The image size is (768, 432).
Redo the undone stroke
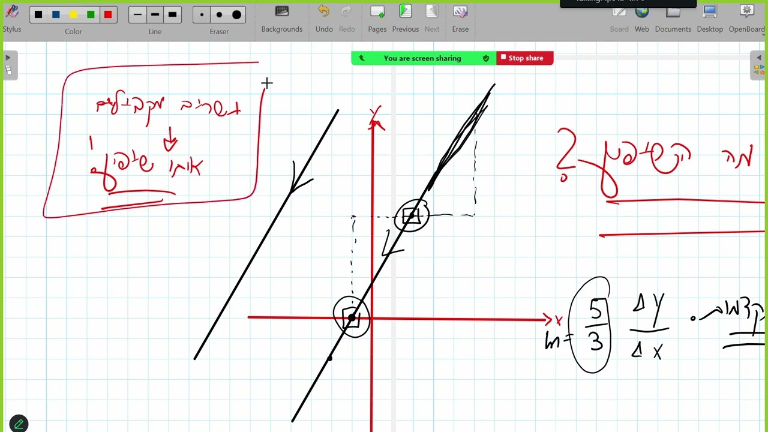[x=347, y=19]
